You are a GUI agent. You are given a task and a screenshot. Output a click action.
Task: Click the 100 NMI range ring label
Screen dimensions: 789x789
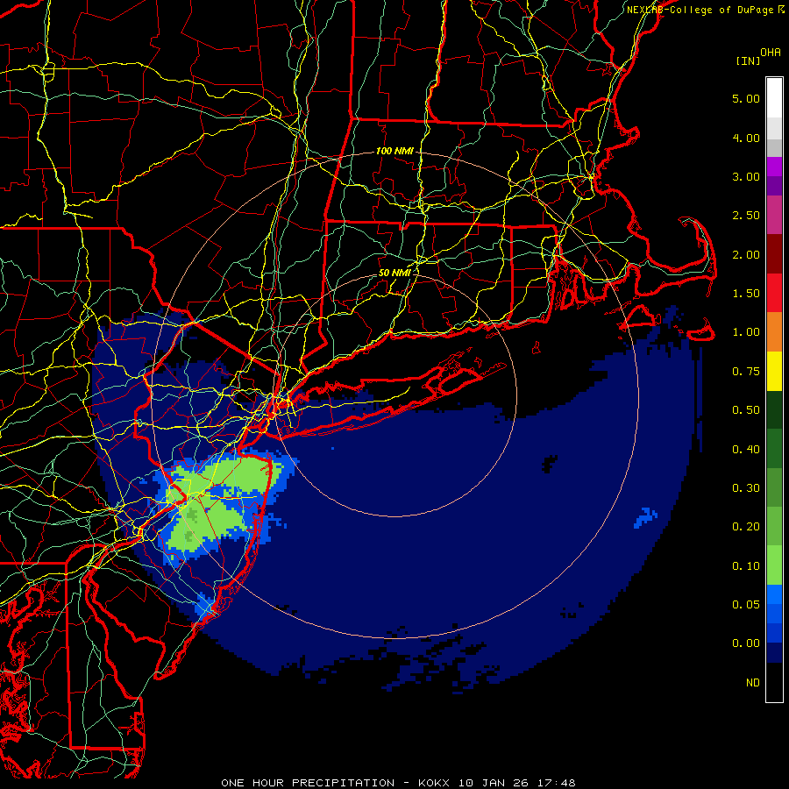coord(394,151)
